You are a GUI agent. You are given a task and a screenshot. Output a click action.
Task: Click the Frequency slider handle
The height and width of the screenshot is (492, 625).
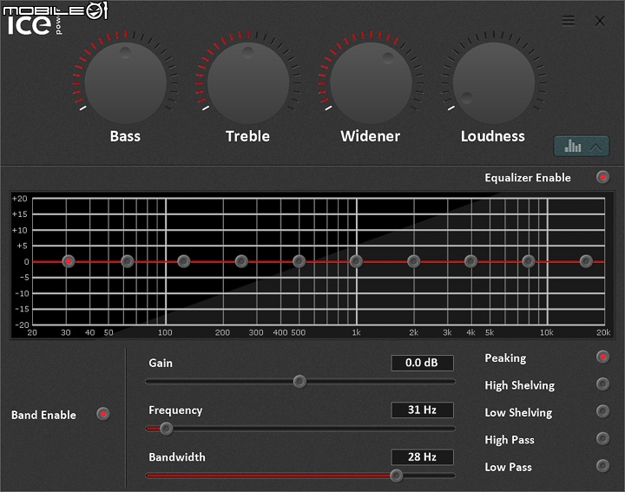click(166, 429)
